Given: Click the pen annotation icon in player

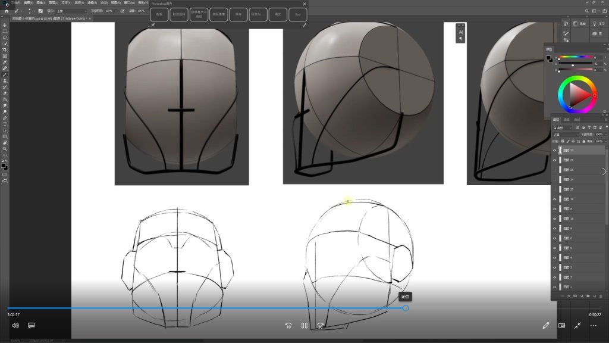Looking at the screenshot, I should [x=545, y=326].
